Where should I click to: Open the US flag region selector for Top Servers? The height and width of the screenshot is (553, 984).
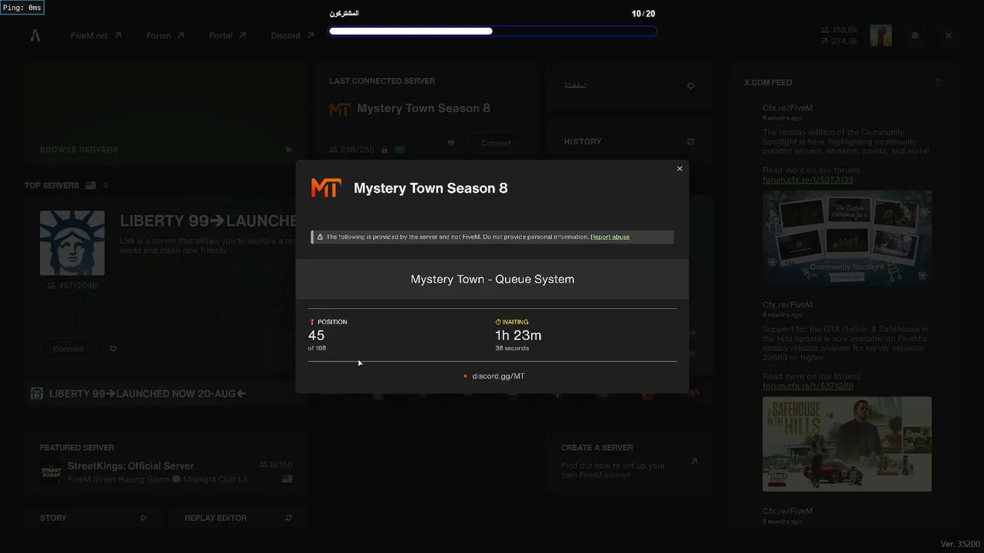(x=91, y=185)
